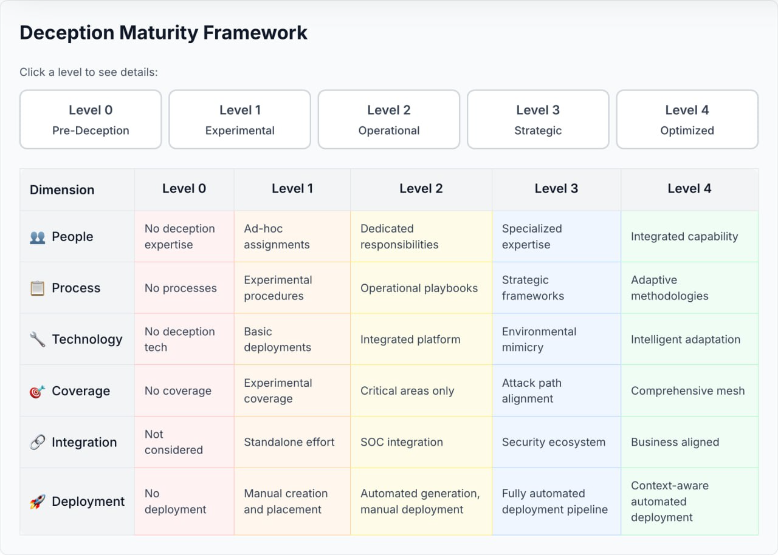This screenshot has width=778, height=555.
Task: Click the Level 2 table column header
Action: [x=421, y=189]
